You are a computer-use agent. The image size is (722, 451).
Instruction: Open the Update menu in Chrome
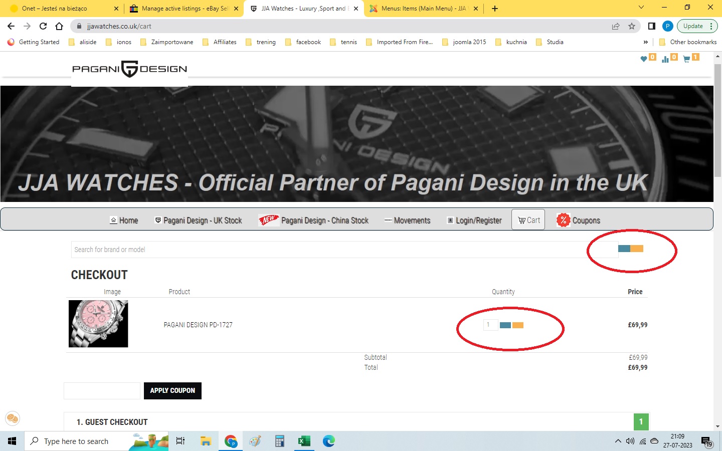tap(697, 26)
